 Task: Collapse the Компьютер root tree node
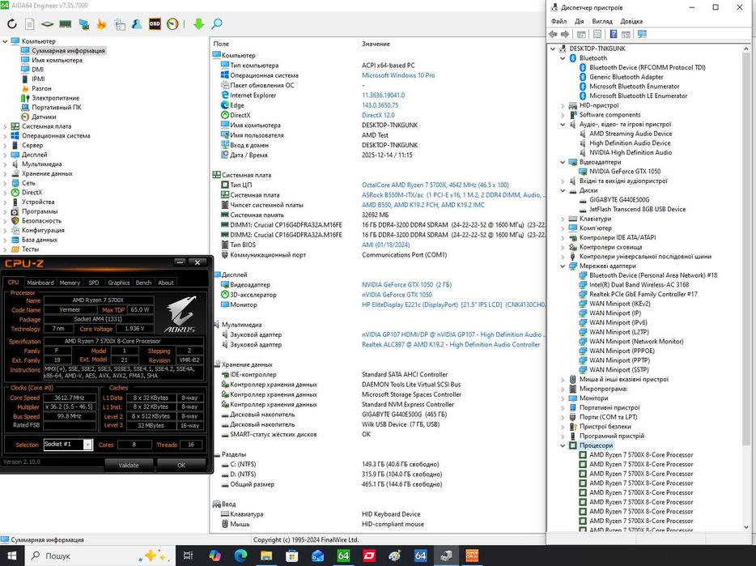[6, 41]
